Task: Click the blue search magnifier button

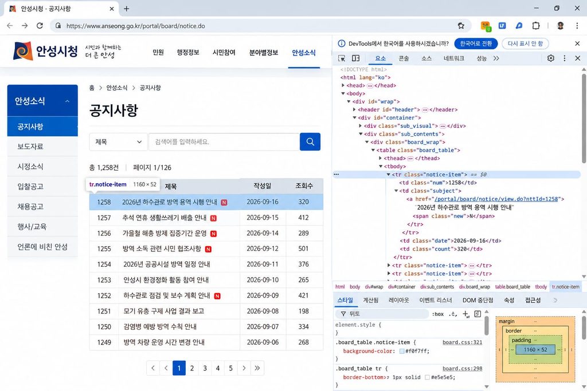Action: pyautogui.click(x=310, y=141)
